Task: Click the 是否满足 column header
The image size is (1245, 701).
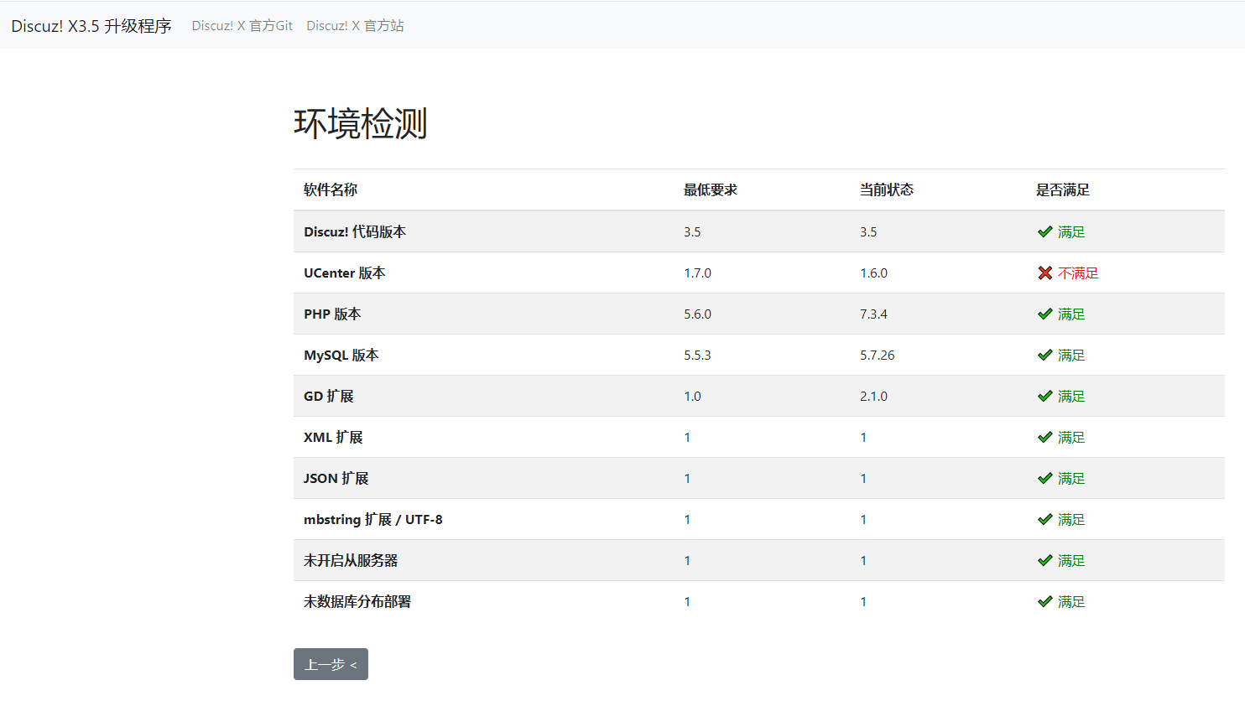Action: (x=1063, y=190)
